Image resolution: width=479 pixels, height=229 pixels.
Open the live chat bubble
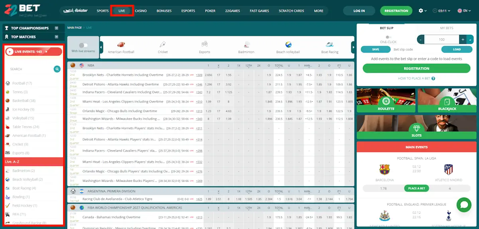click(x=464, y=205)
